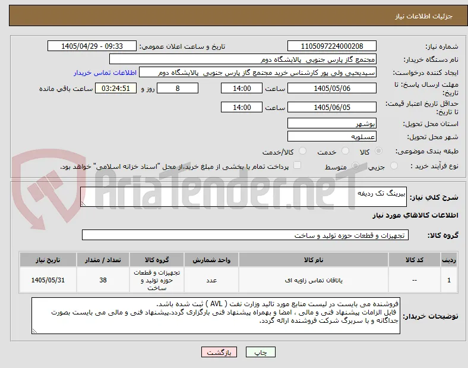Click the unit cell عدد

[x=211, y=280]
